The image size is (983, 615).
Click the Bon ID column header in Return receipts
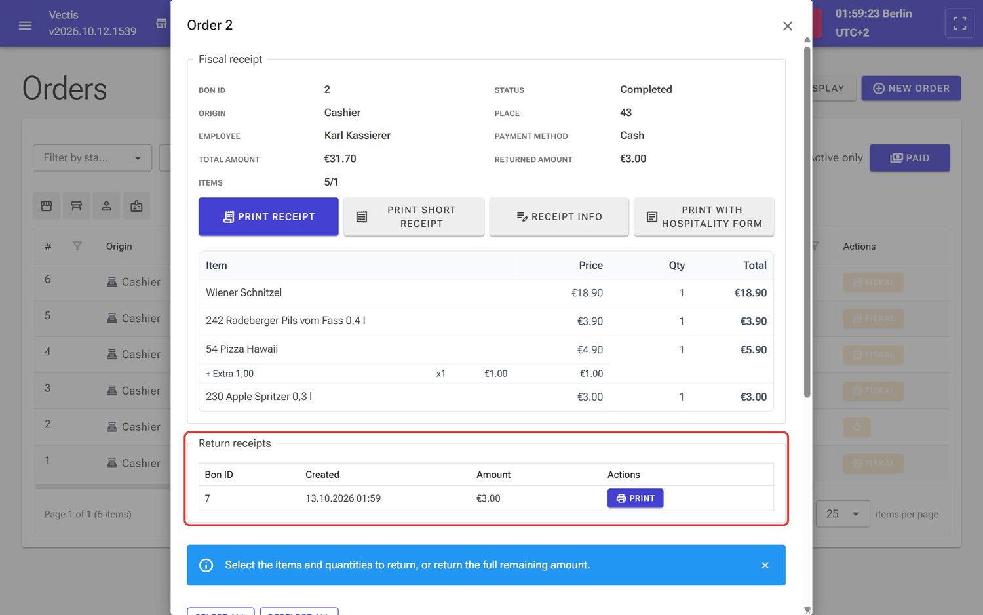(x=219, y=475)
